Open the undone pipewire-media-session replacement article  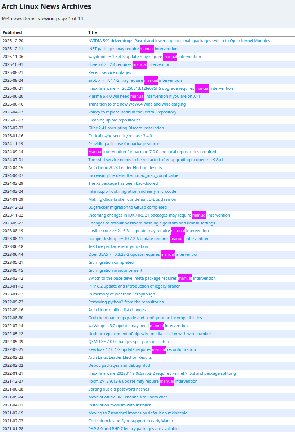click(x=150, y=334)
